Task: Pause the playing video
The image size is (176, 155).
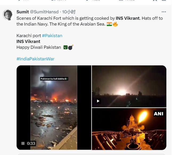Action: click(x=23, y=144)
